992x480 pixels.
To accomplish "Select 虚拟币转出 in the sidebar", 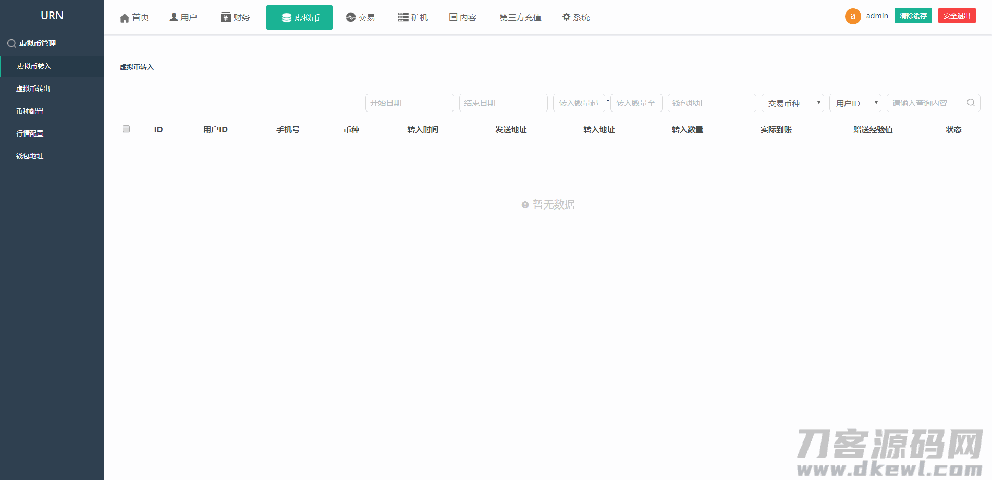I will click(33, 89).
